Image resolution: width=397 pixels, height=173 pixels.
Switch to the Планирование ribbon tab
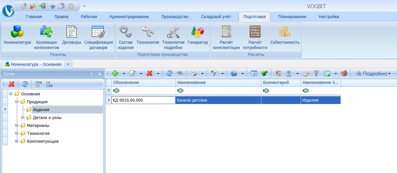click(x=292, y=17)
